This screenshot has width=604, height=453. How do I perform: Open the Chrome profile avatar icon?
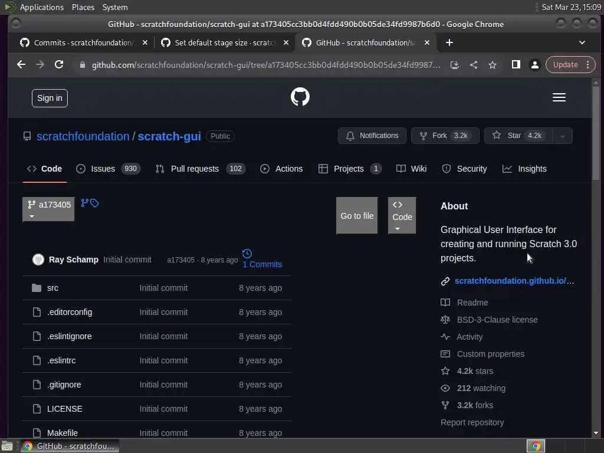534,65
